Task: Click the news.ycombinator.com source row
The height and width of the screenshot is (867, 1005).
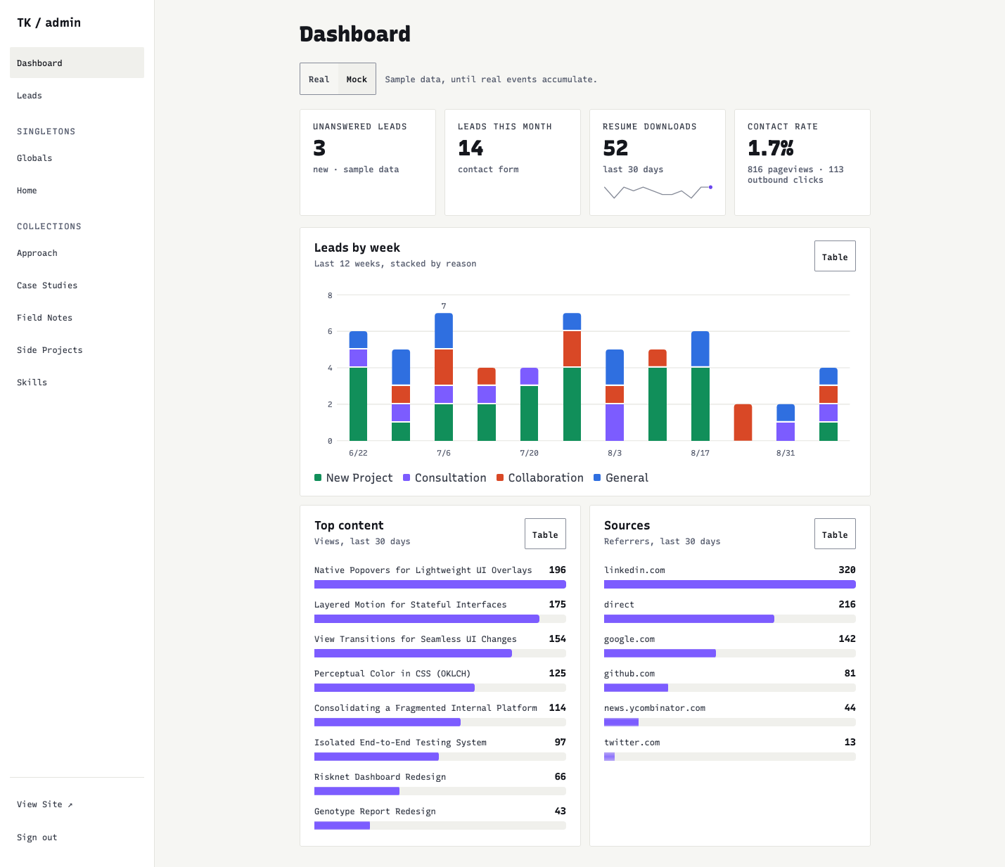Action: [x=730, y=716]
